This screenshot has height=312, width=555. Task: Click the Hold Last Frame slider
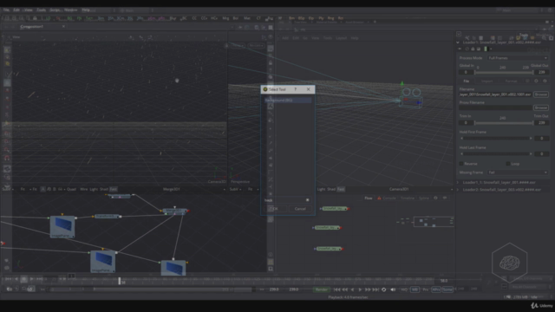coord(496,154)
